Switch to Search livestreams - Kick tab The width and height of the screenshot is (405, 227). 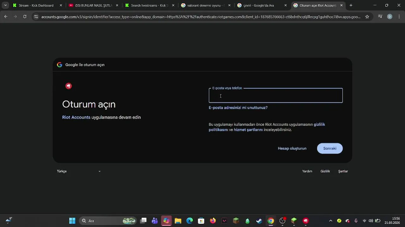coord(150,5)
